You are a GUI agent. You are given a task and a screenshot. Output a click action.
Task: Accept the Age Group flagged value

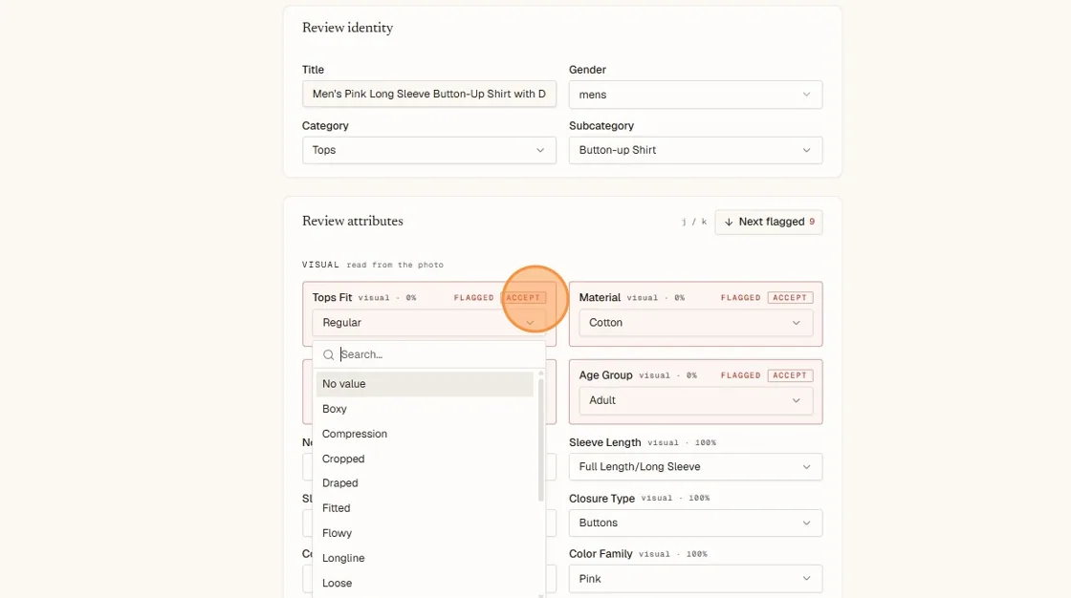click(790, 375)
